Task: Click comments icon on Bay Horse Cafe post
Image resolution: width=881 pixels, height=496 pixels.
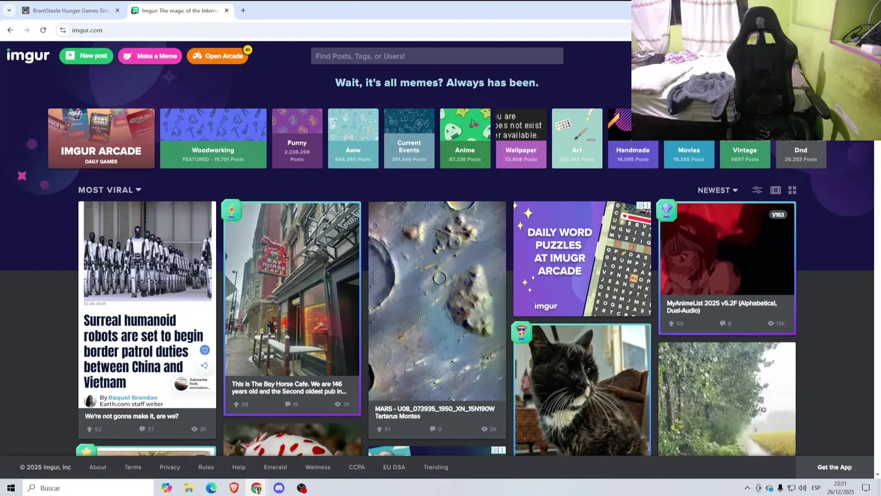Action: click(x=288, y=404)
